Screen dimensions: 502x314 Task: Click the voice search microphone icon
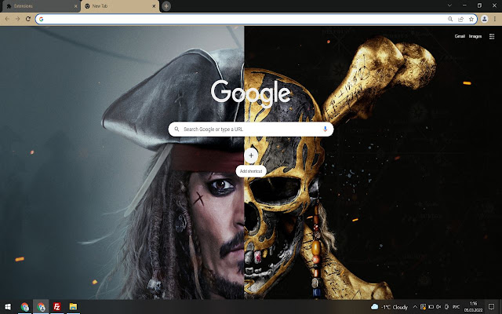click(325, 129)
